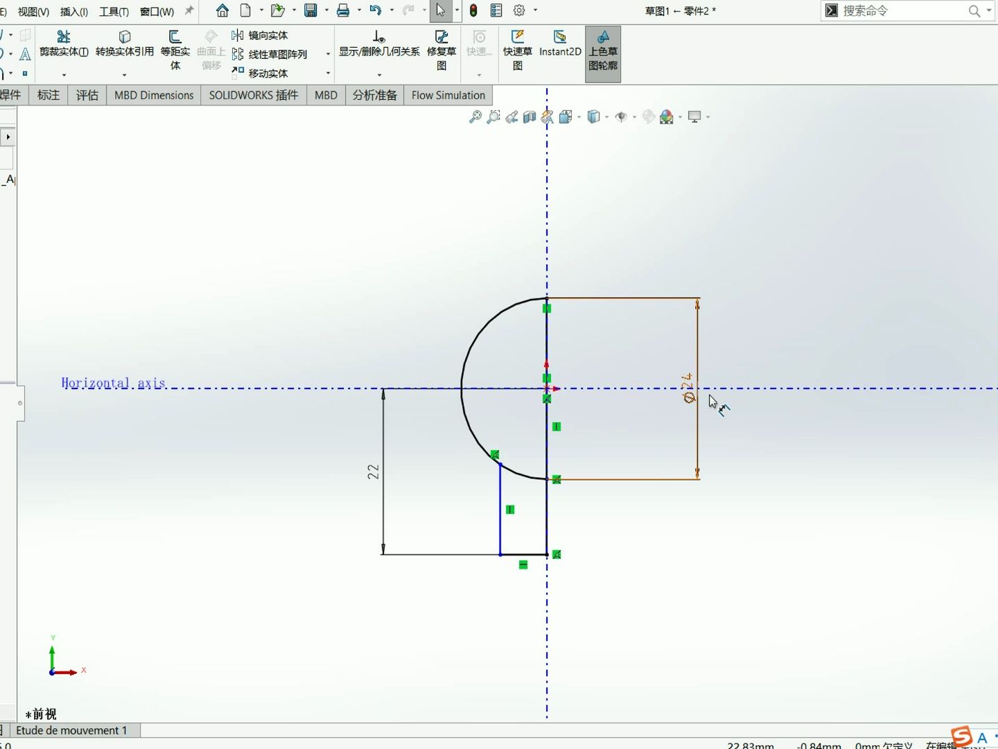Activate the Section View icon
998x749 pixels.
(529, 117)
